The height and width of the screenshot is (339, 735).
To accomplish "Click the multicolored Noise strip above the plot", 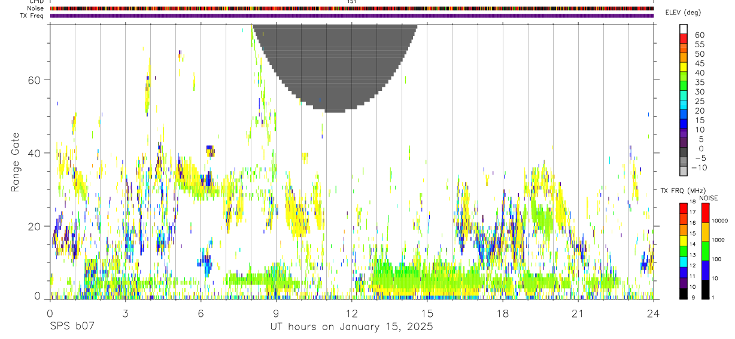I will tap(352, 8).
